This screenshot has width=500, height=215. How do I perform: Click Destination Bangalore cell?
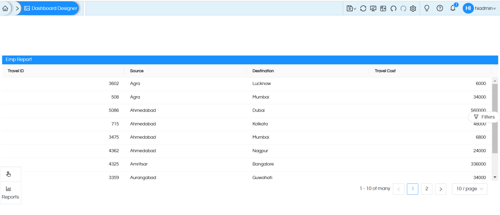tap(263, 164)
